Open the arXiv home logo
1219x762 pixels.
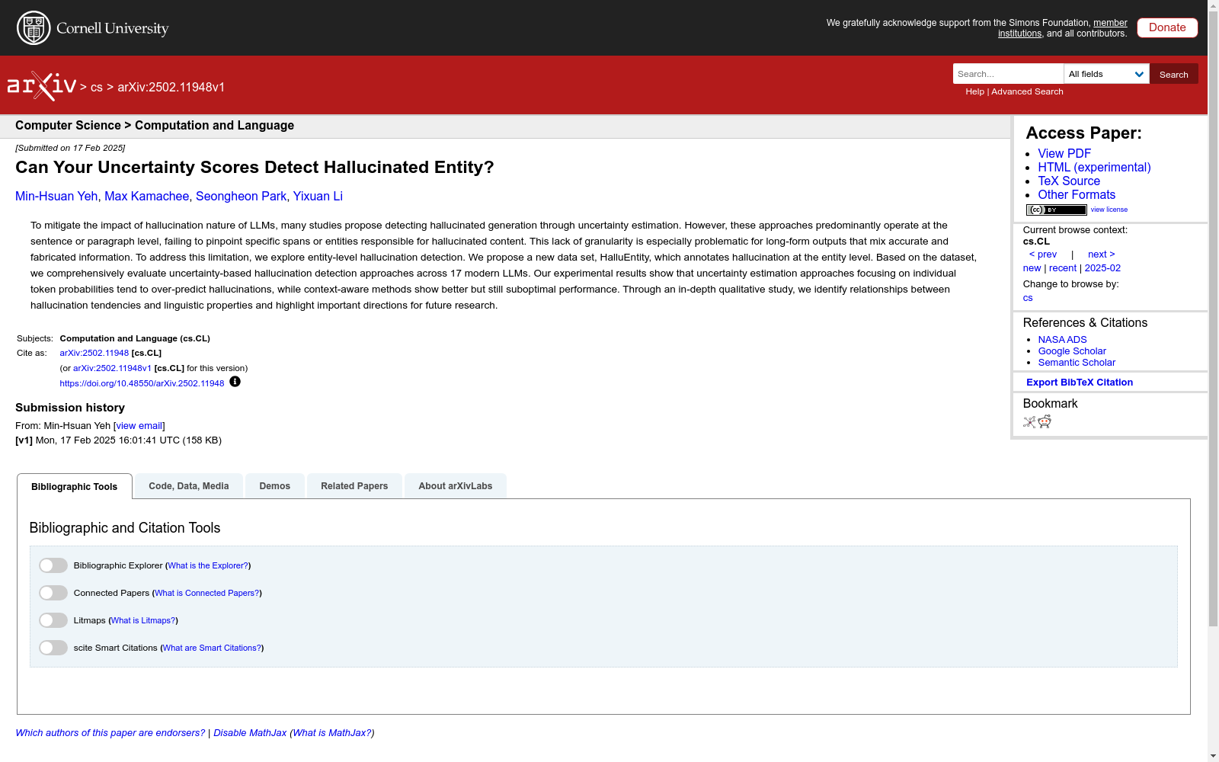42,86
